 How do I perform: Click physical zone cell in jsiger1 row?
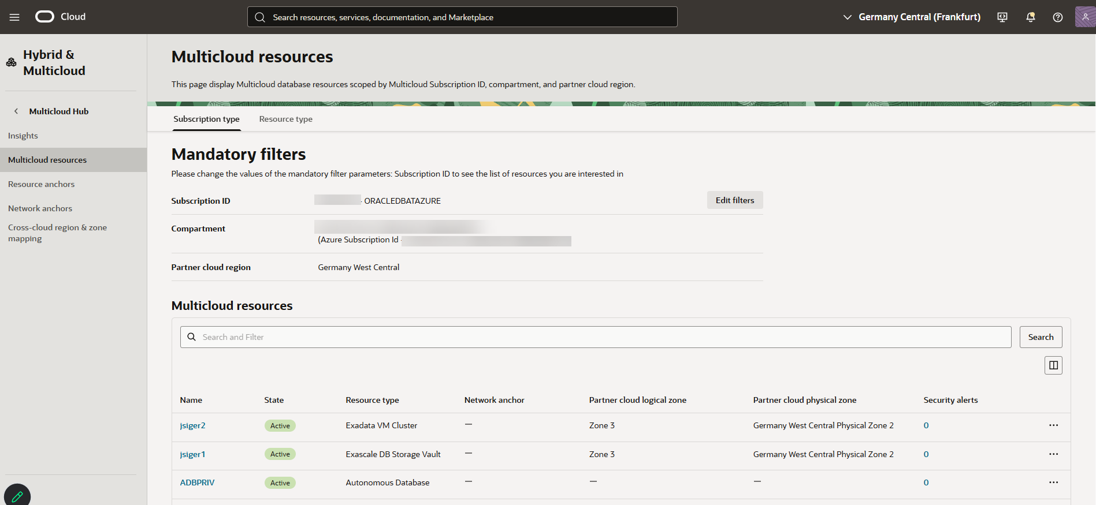[823, 454]
